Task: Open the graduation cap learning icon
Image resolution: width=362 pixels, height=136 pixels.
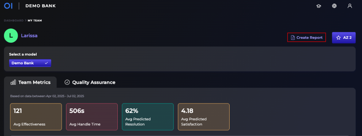Action: [x=319, y=6]
